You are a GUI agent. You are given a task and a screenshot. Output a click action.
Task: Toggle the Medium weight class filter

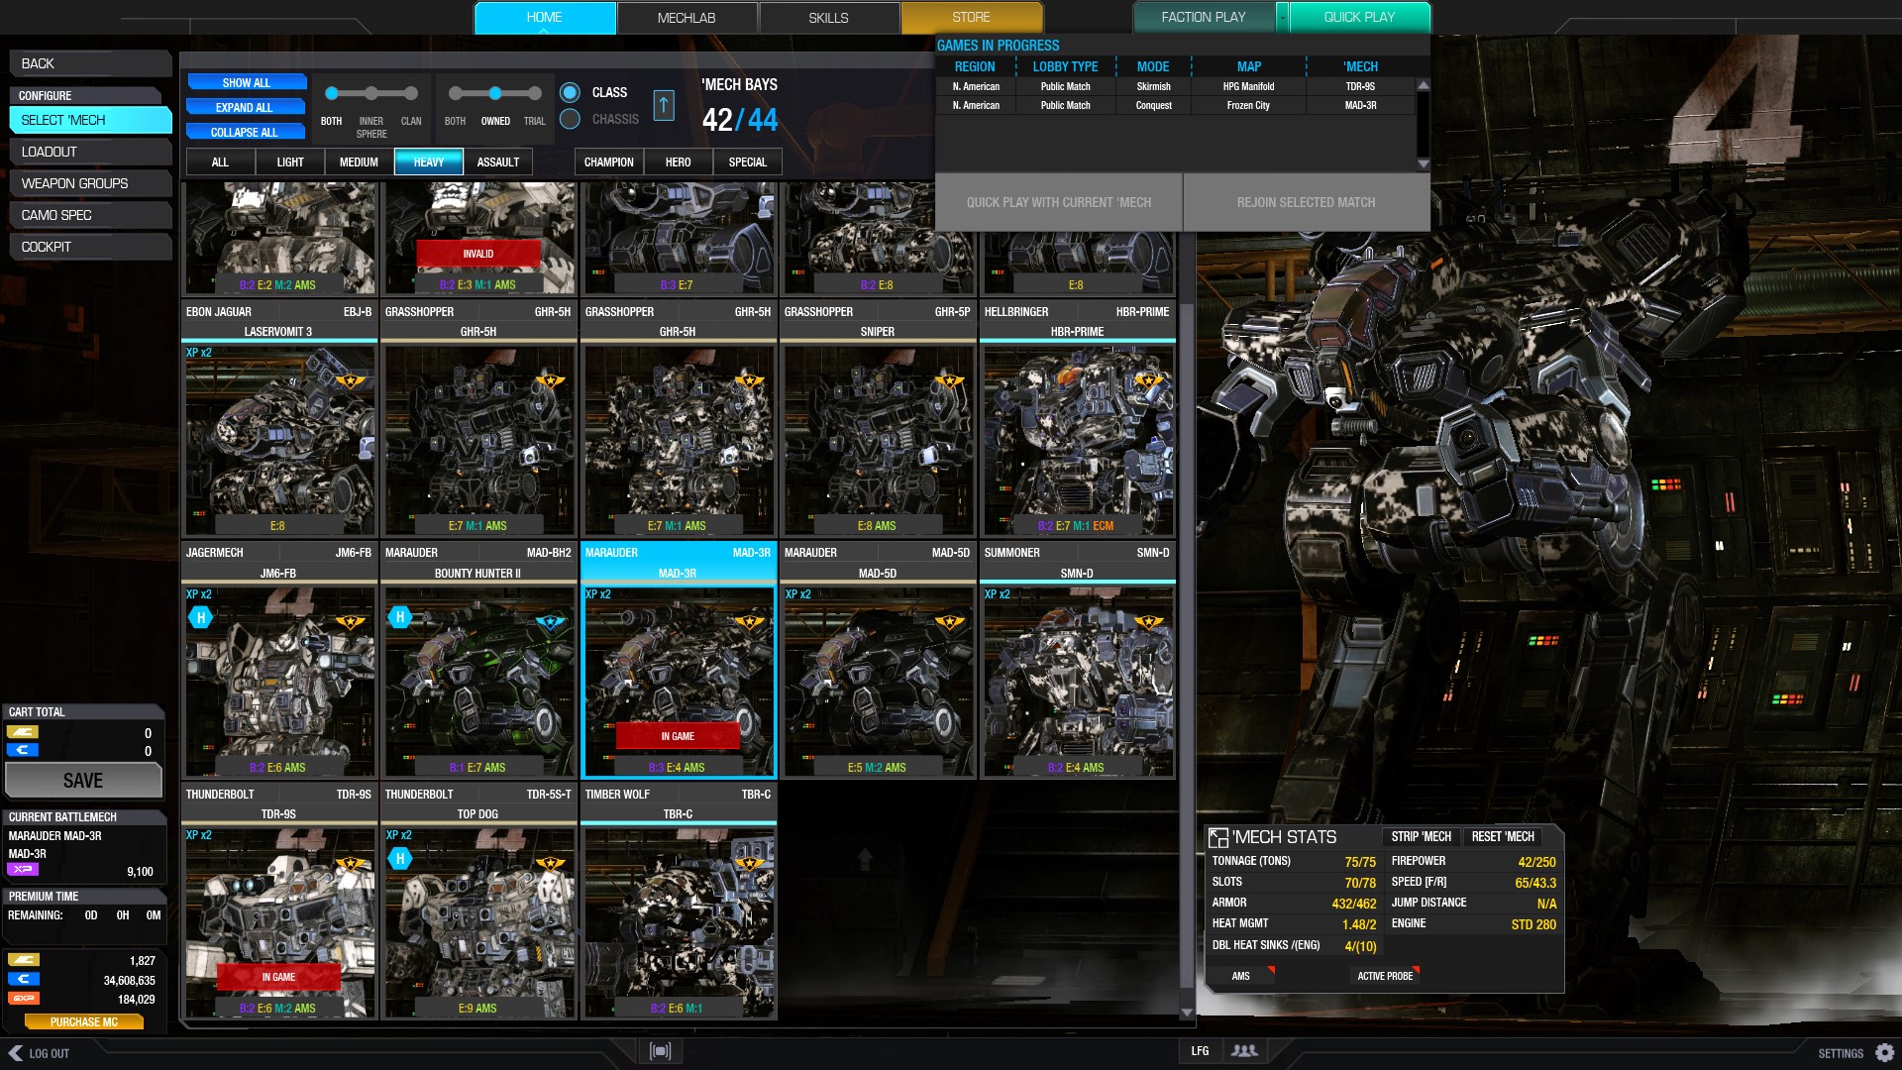(x=359, y=162)
